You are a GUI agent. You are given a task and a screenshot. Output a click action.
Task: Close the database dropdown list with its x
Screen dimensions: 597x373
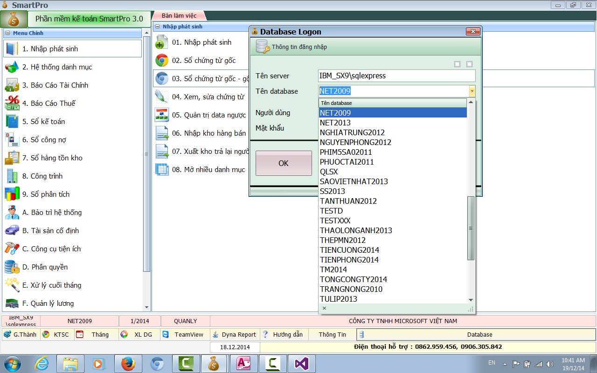(324, 308)
